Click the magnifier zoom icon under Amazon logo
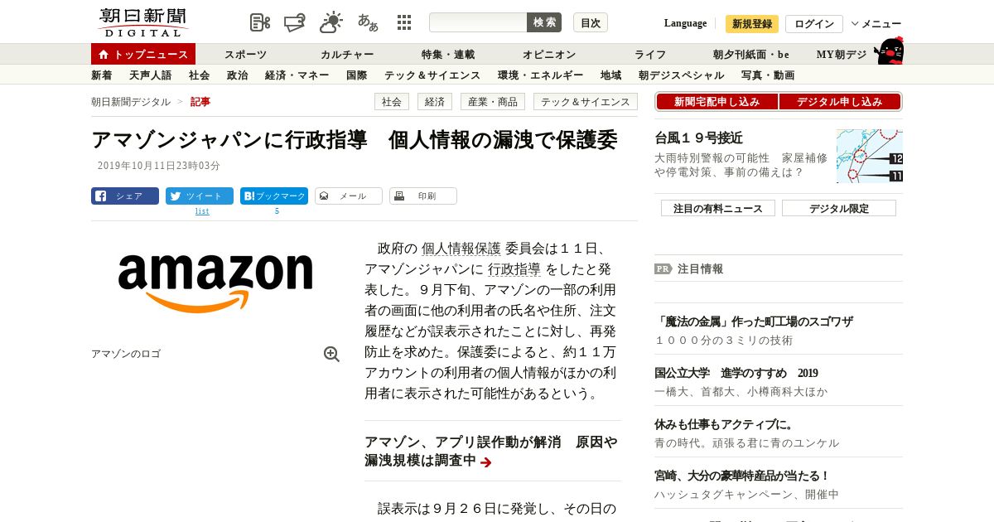Image resolution: width=994 pixels, height=522 pixels. [x=331, y=354]
